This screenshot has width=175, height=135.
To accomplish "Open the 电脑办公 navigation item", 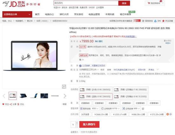I will tap(49, 14).
